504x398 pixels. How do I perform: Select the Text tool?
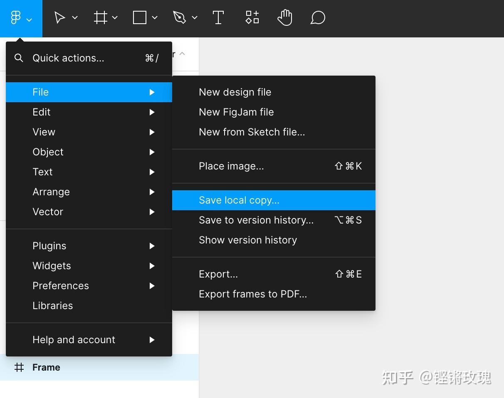(x=218, y=17)
